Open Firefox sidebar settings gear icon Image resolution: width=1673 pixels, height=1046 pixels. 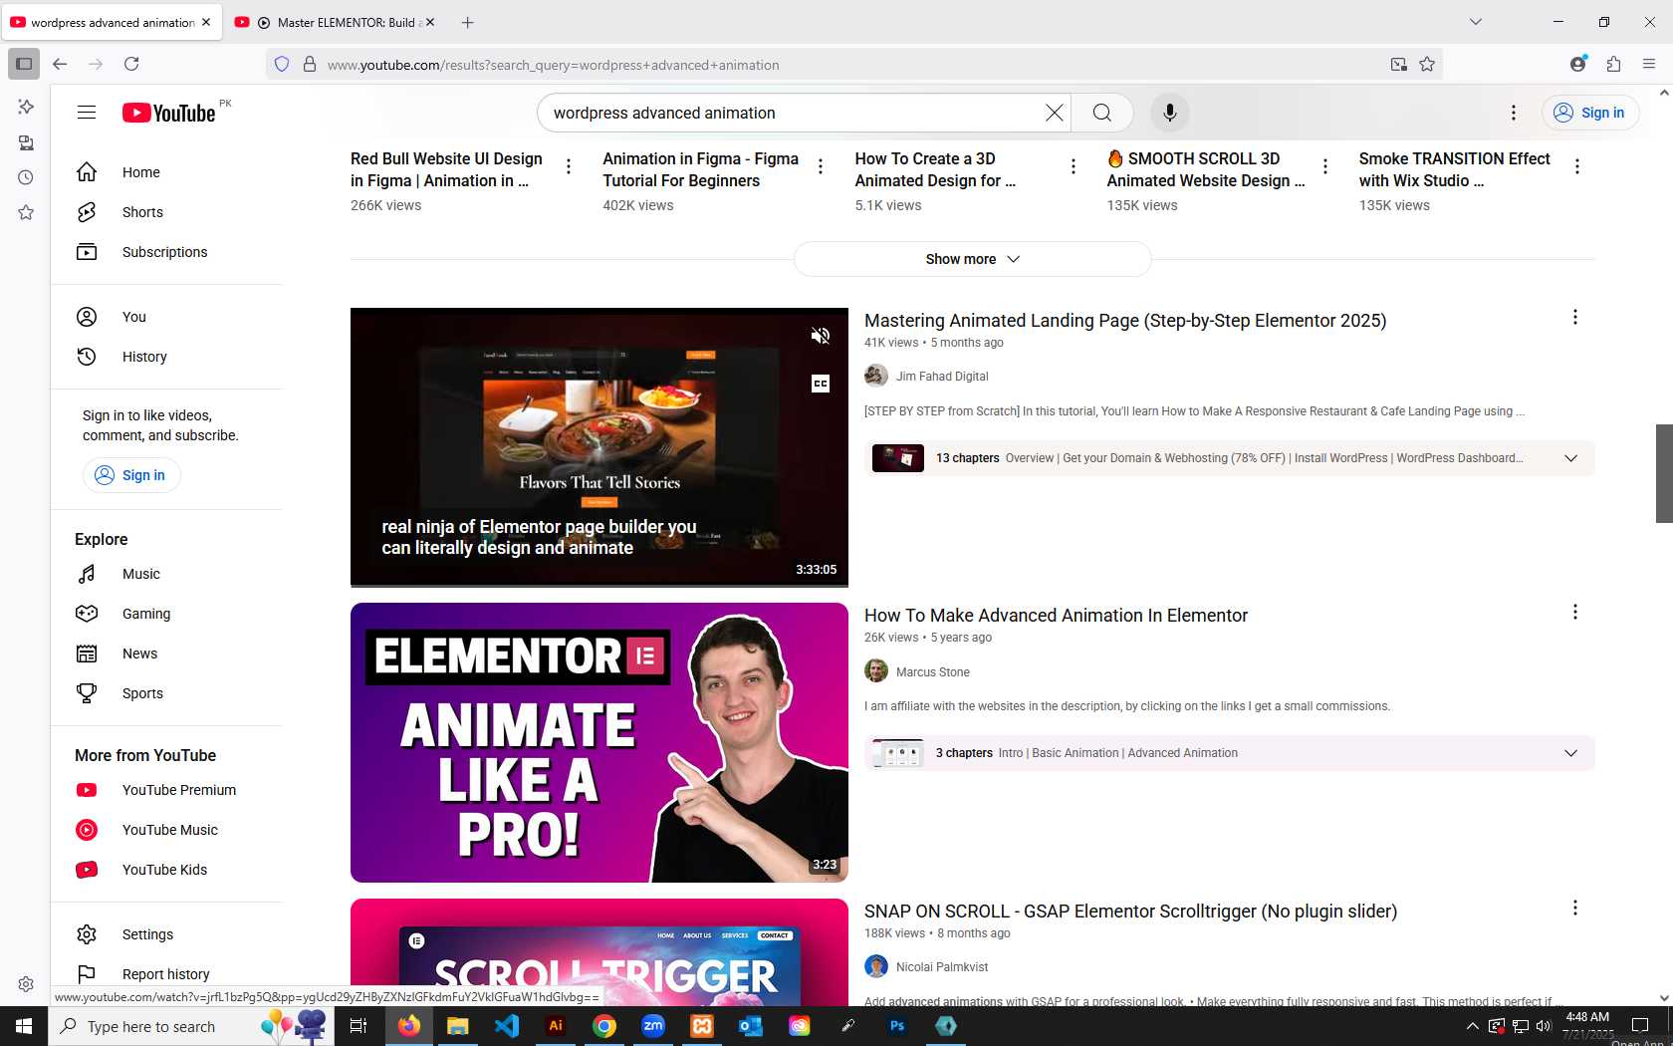point(26,984)
